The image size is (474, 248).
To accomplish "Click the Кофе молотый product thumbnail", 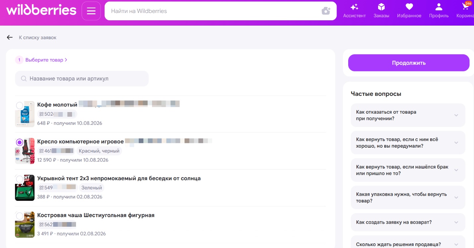I will point(25,114).
